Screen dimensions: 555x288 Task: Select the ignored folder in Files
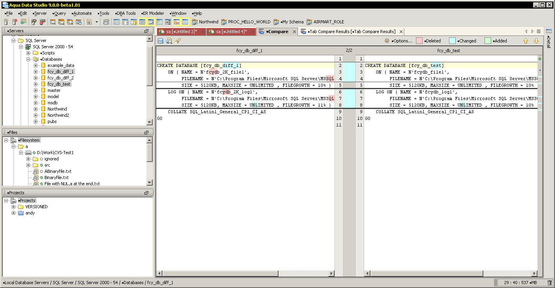51,159
